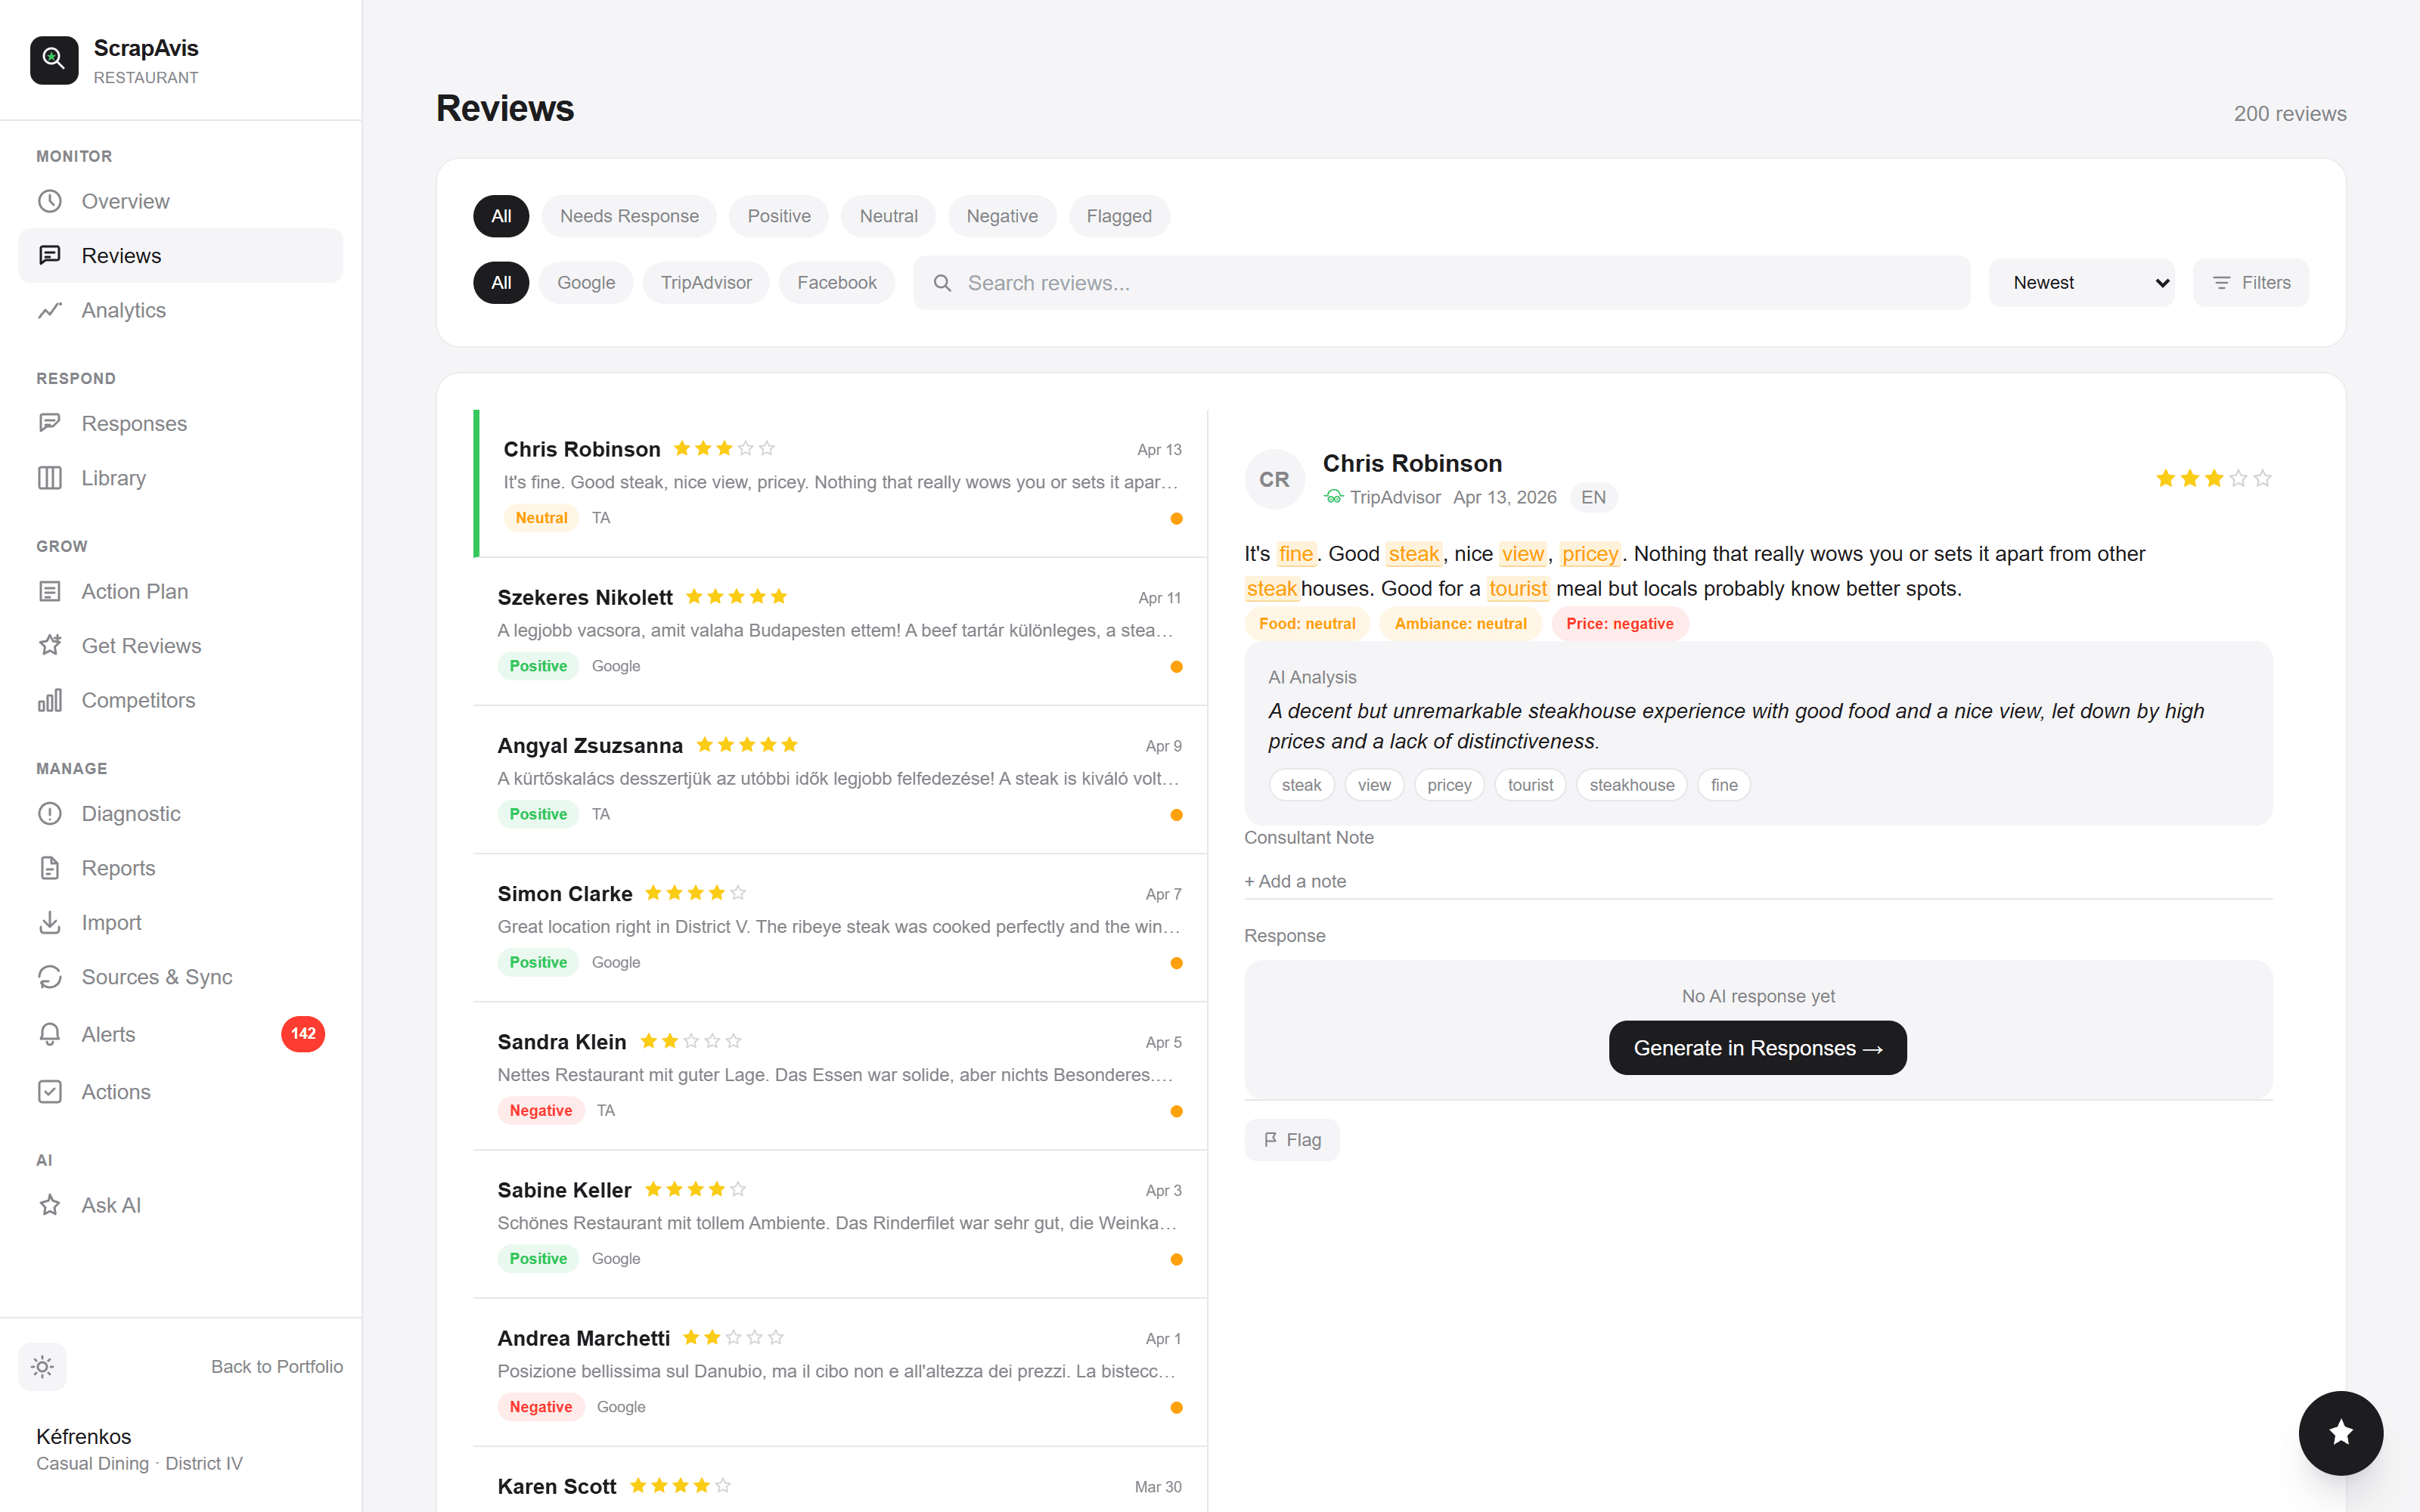This screenshot has width=2420, height=1512.
Task: Click the 200 reviews count
Action: click(2290, 114)
